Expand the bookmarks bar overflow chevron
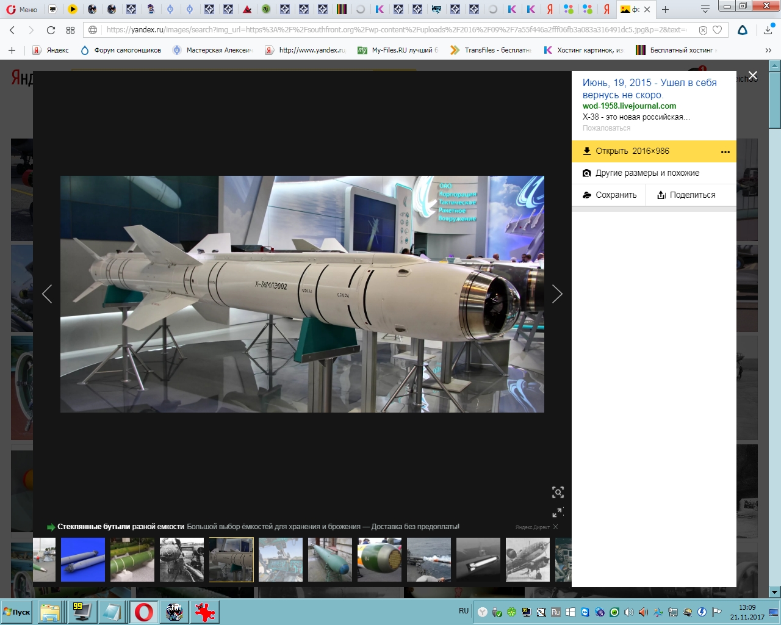 click(x=768, y=50)
